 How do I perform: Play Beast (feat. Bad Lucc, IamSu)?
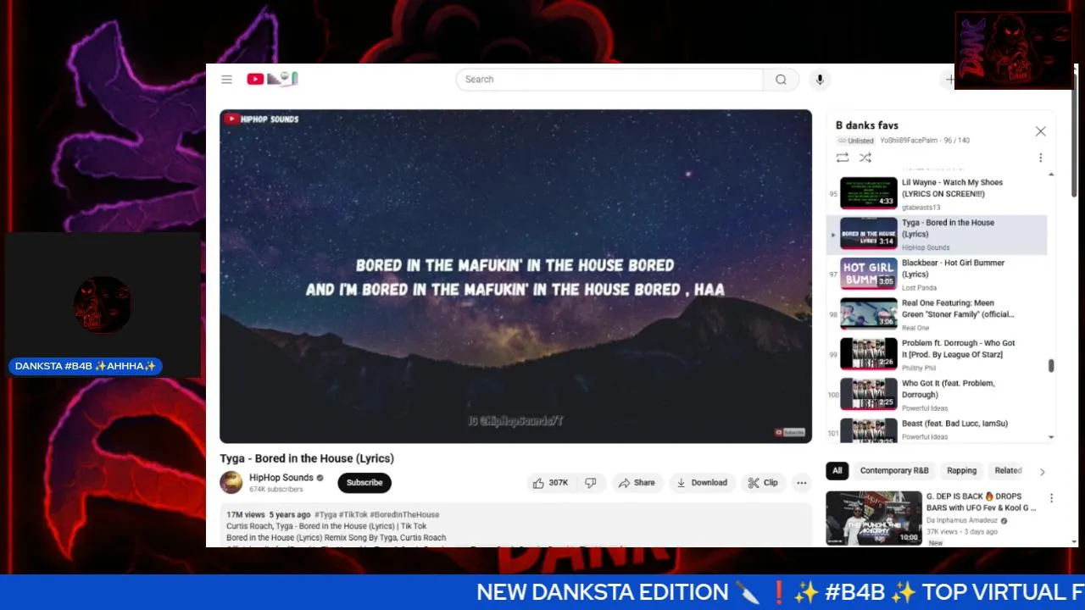click(x=937, y=430)
